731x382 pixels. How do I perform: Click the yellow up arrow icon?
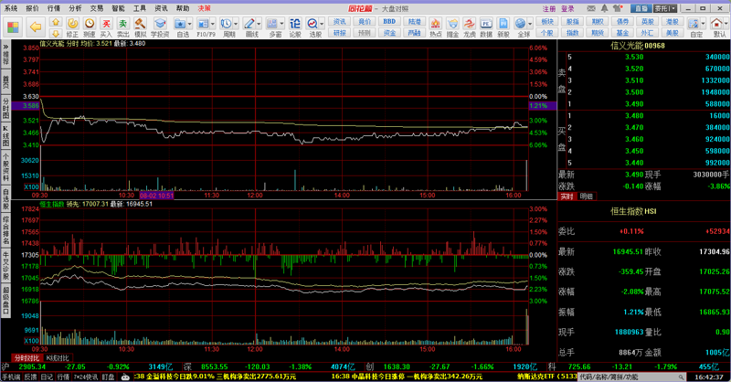[56, 22]
